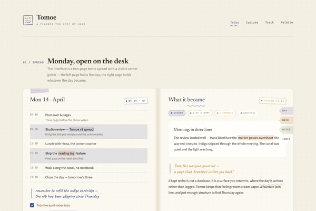
Task: Click the 'A kept techo is not a database' paragraph
Action: [x=226, y=187]
